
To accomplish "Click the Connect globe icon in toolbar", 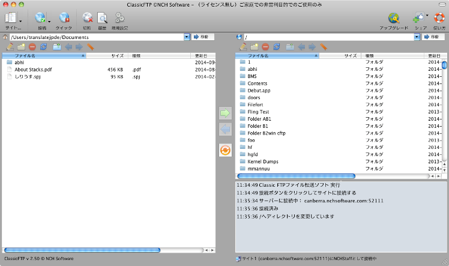I will [40, 18].
